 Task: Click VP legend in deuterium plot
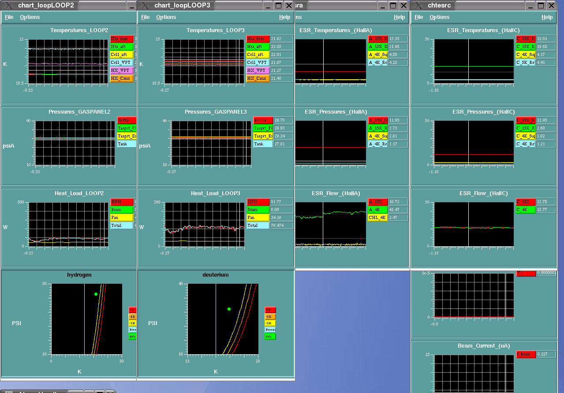[x=270, y=310]
